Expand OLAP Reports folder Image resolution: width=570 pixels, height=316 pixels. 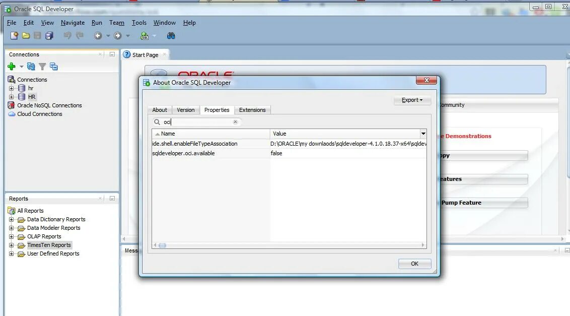point(11,237)
